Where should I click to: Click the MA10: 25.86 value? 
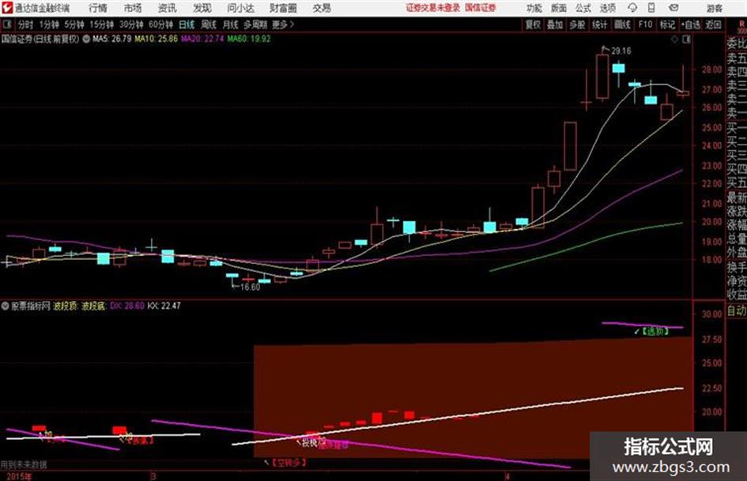click(157, 39)
